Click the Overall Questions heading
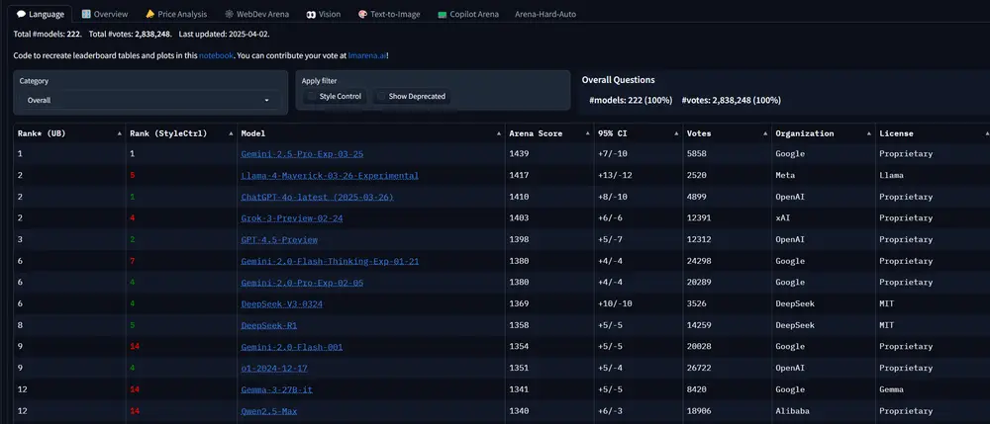 point(618,80)
